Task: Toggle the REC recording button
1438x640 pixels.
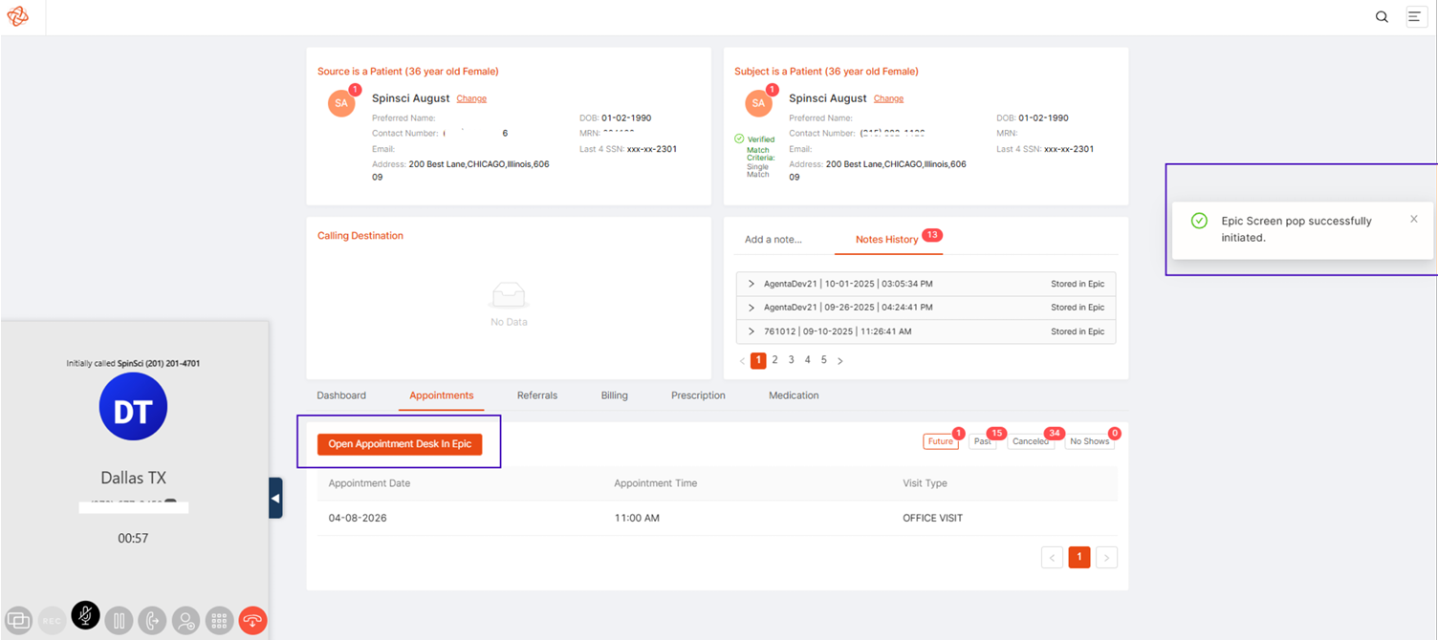Action: click(52, 621)
